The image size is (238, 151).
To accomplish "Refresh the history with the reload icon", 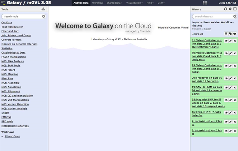I will (225, 9).
